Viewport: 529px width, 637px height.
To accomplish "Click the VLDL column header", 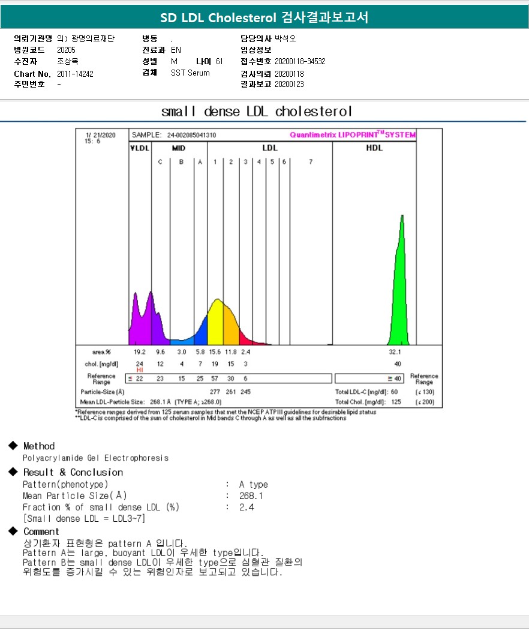I will pos(140,148).
